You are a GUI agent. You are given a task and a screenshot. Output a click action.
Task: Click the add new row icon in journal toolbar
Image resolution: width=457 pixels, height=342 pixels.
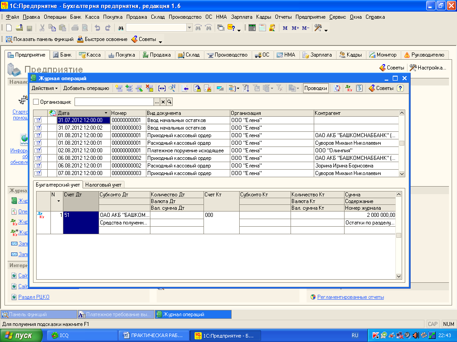[119, 88]
